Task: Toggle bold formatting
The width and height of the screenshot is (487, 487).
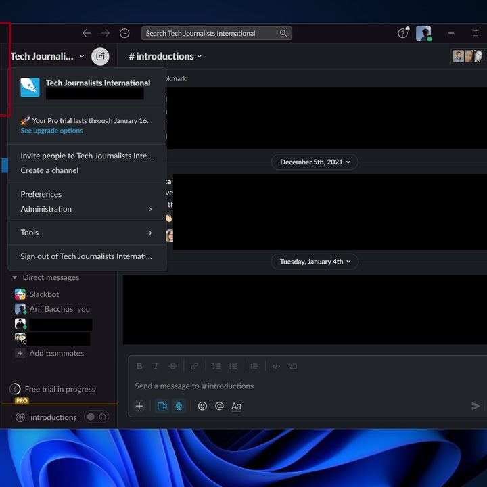Action: point(139,366)
